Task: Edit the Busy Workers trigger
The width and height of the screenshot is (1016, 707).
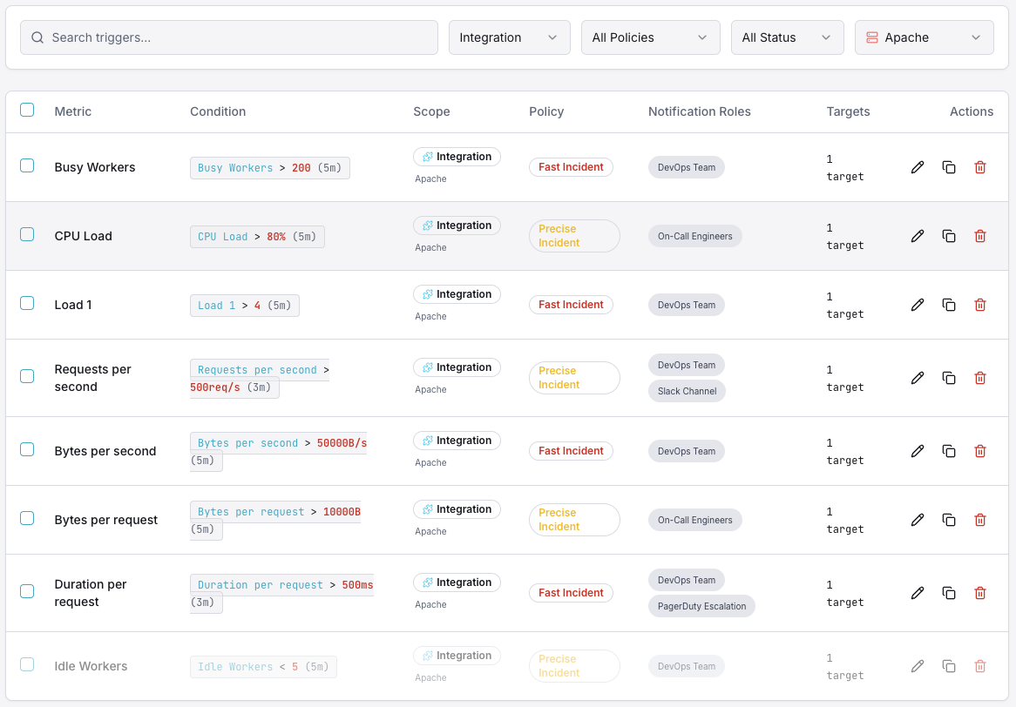Action: [x=917, y=166]
